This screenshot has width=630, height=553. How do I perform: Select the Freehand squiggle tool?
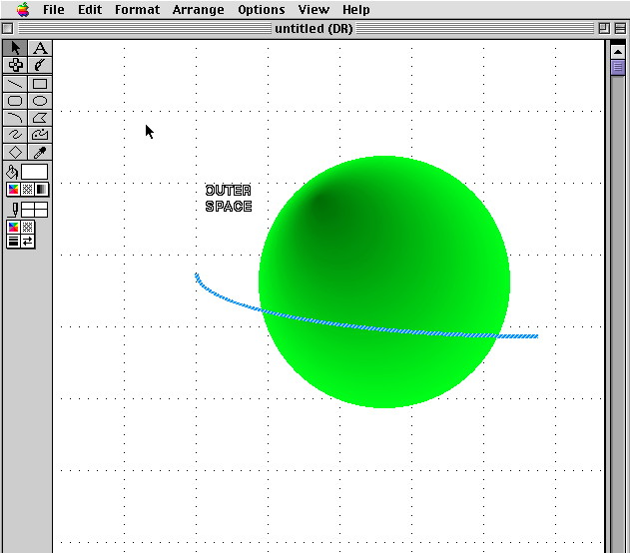(15, 135)
